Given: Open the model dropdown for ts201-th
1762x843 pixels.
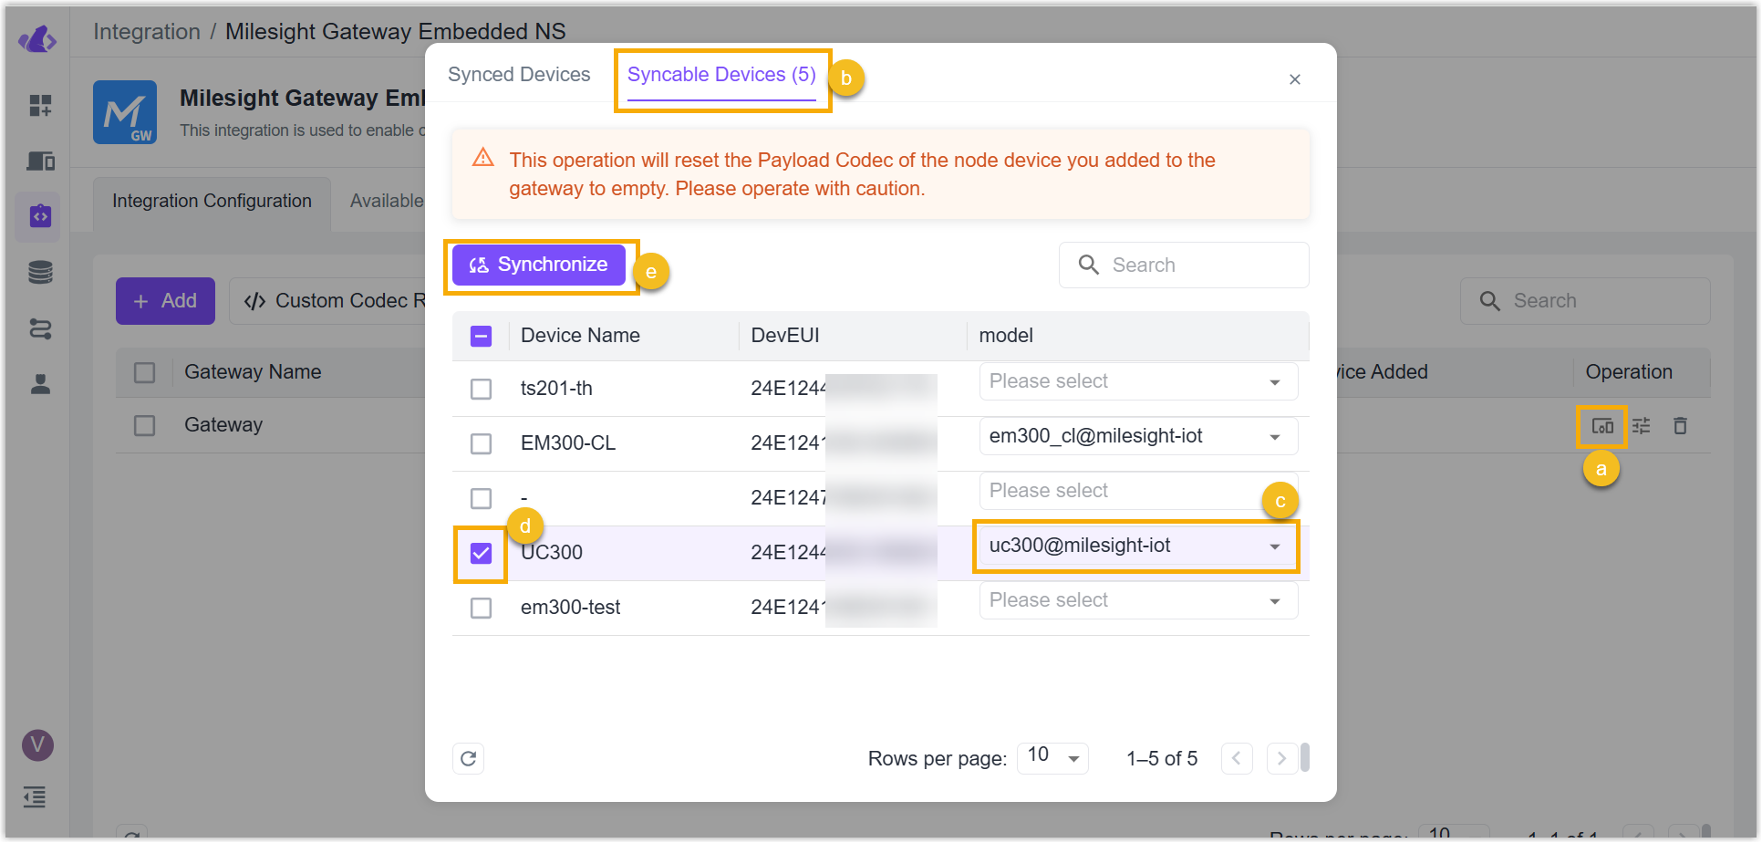Looking at the screenshot, I should pos(1138,381).
